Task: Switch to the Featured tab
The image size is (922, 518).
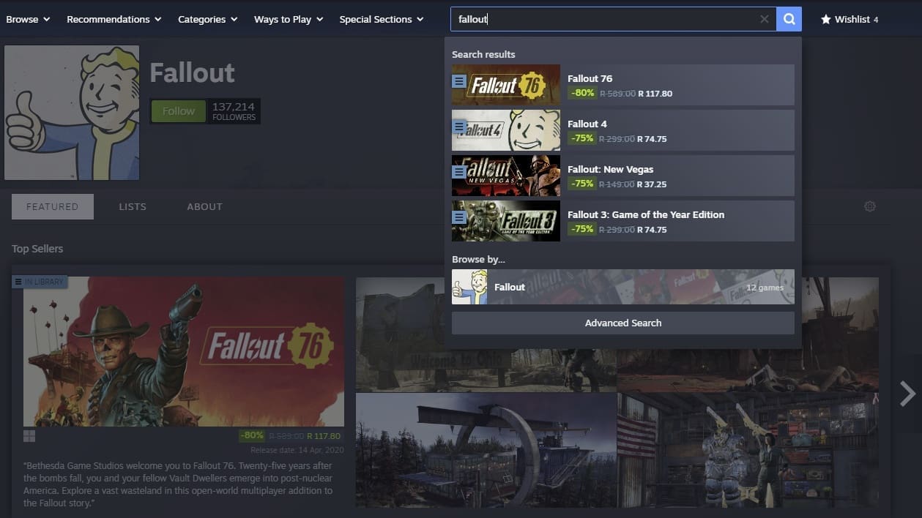Action: pyautogui.click(x=53, y=206)
